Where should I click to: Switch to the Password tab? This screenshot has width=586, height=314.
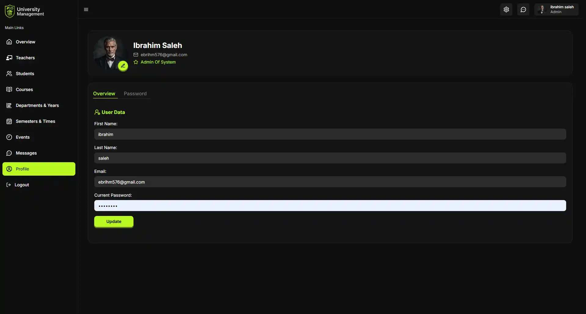135,93
